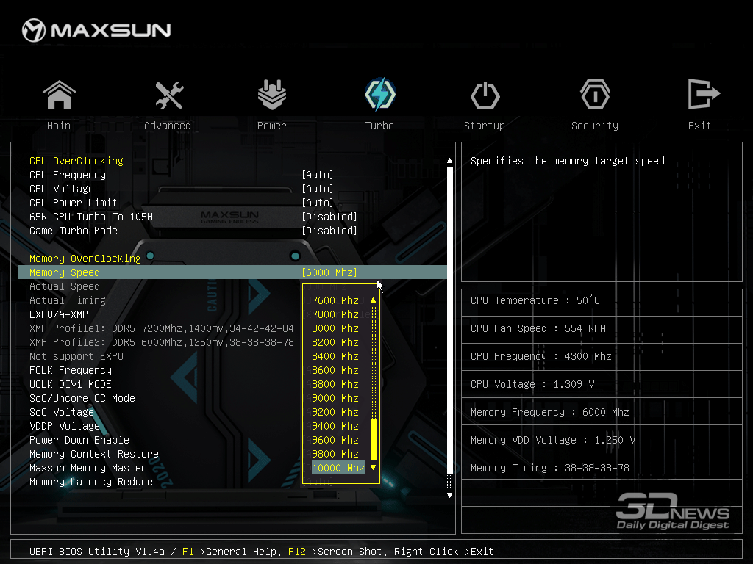Choose 8400 Mhz memory speed
The height and width of the screenshot is (564, 753).
(x=335, y=356)
